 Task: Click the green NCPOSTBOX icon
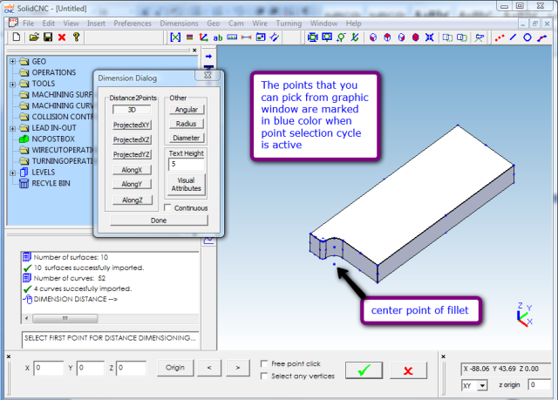(24, 139)
